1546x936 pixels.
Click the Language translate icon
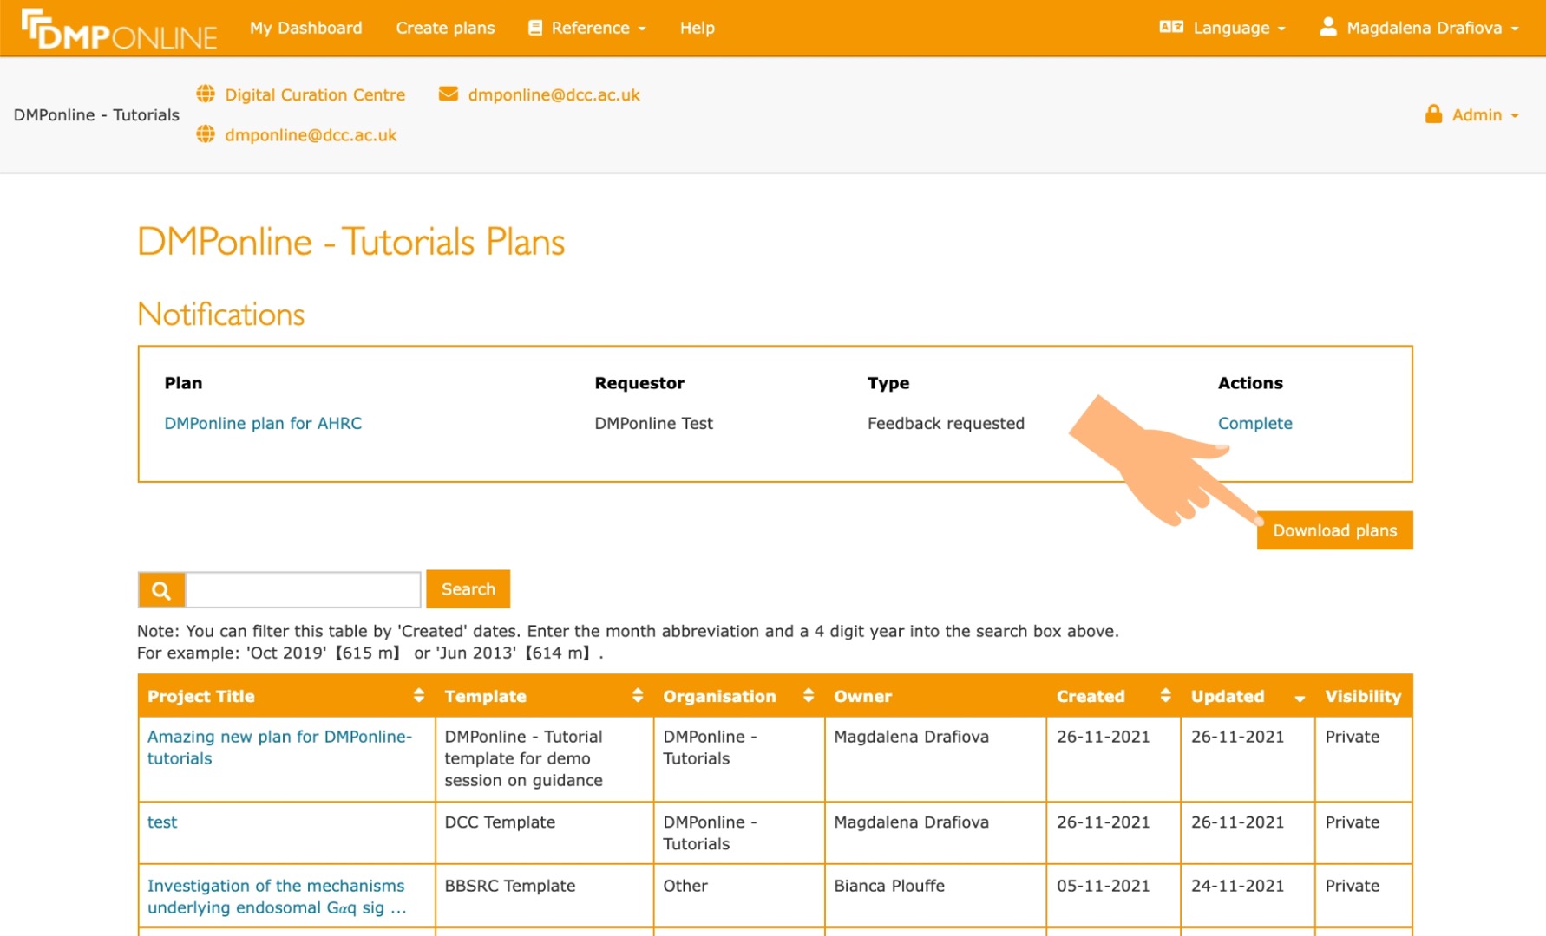(1171, 28)
